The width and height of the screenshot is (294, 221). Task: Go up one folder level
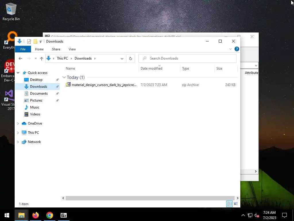coord(42,58)
